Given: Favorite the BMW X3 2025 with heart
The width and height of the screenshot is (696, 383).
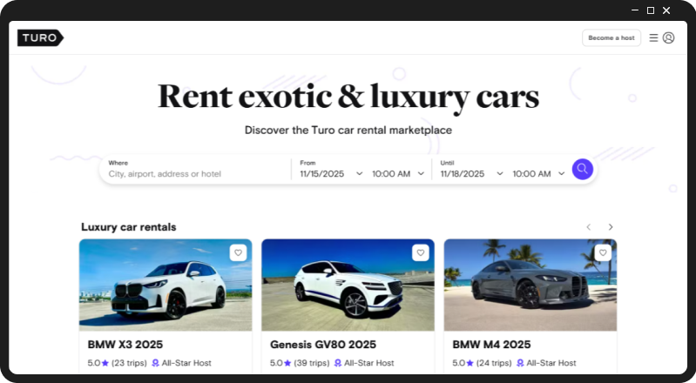Looking at the screenshot, I should point(239,252).
